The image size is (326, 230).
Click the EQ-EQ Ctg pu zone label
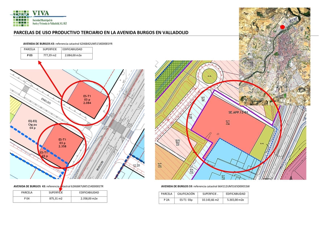pos(33,124)
